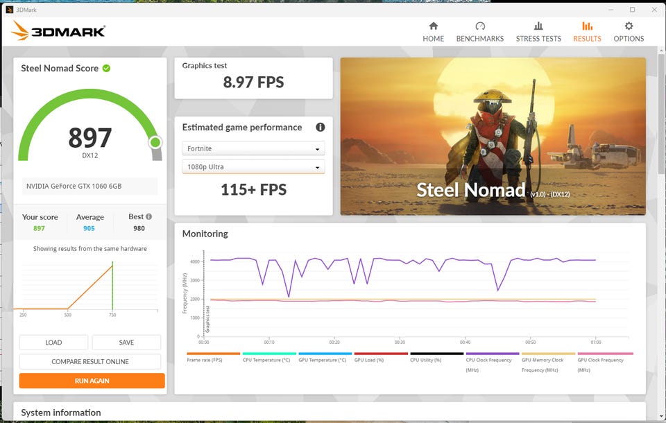The image size is (666, 423).
Task: Click the Steel Nomad benchmark image
Action: [x=493, y=137]
